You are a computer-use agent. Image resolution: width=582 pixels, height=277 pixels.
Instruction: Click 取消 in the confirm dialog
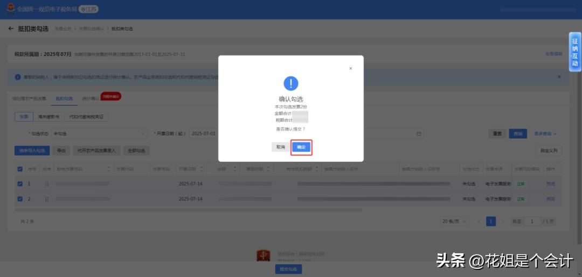point(280,147)
